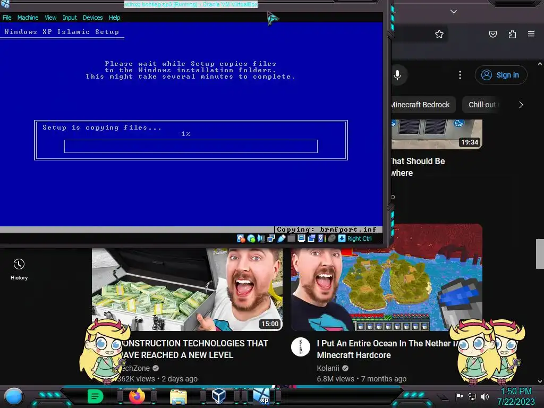Open the Input menu
This screenshot has width=544, height=408.
tap(70, 18)
